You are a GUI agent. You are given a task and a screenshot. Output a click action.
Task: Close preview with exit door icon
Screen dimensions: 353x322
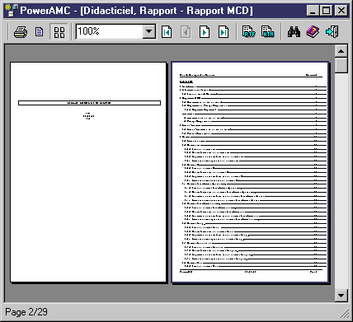(x=332, y=32)
